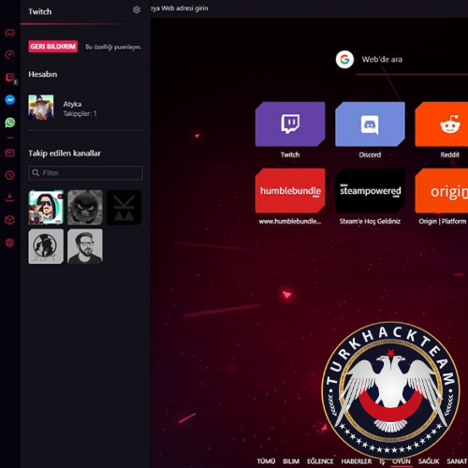Select the Twitch sidebar icon
The width and height of the screenshot is (468, 468).
(x=10, y=77)
